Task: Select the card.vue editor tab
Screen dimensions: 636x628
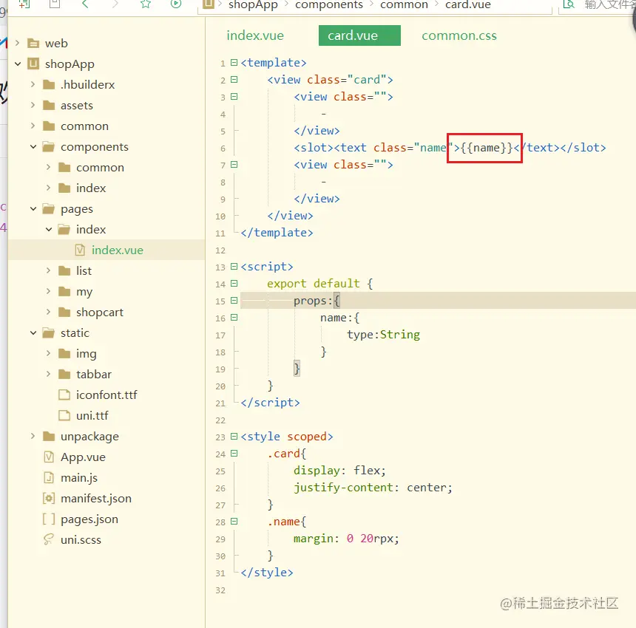Action: pos(359,35)
